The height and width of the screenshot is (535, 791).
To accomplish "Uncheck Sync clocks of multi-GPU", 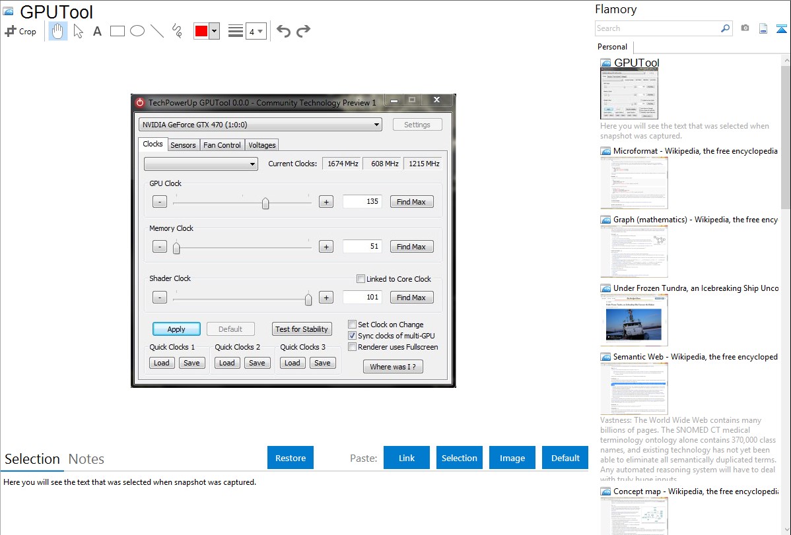I will coord(353,336).
